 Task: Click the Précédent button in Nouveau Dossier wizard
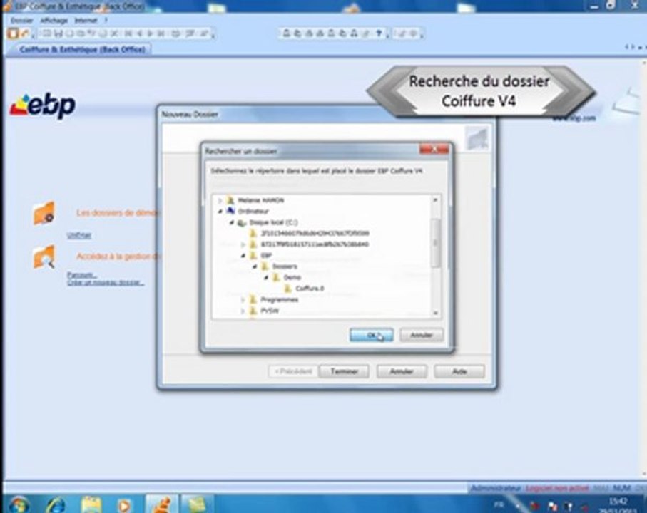pyautogui.click(x=293, y=371)
